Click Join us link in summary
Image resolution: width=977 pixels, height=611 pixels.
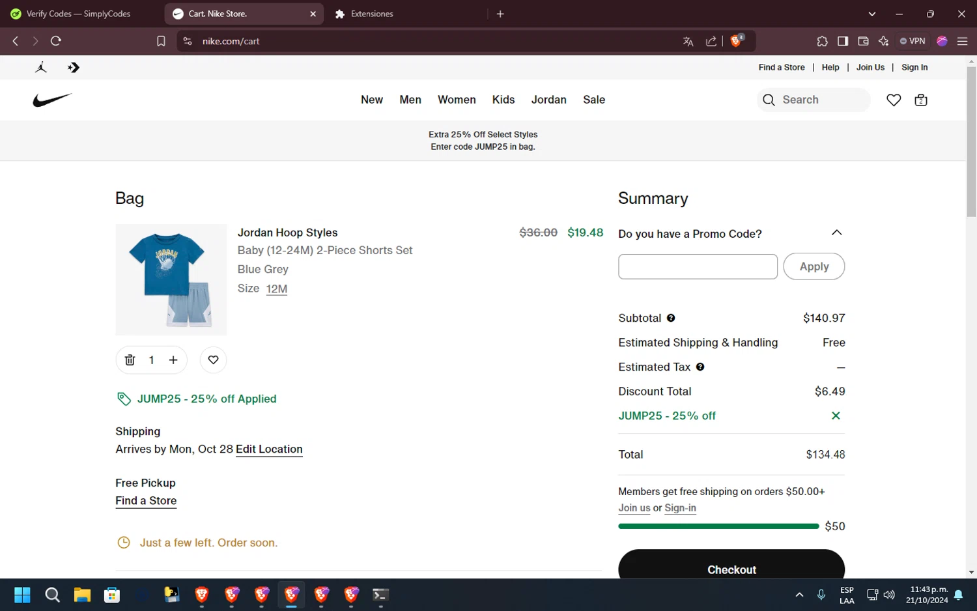634,508
